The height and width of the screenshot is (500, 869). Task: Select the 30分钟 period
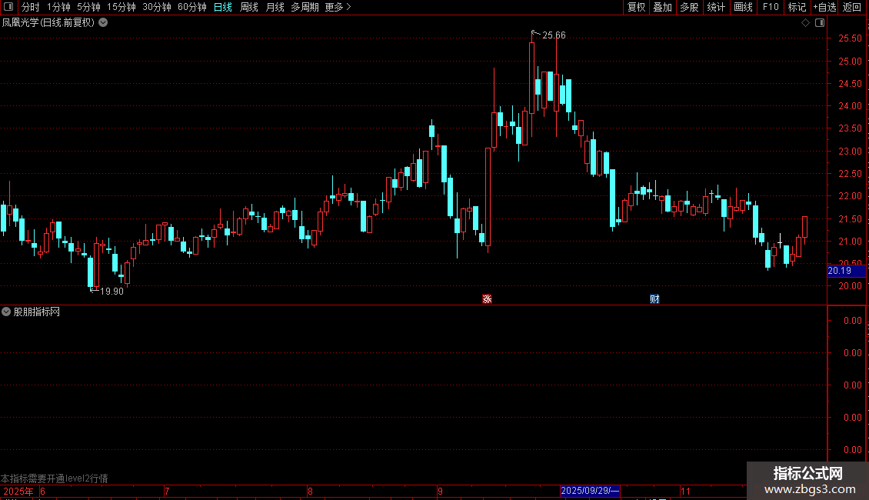[157, 7]
